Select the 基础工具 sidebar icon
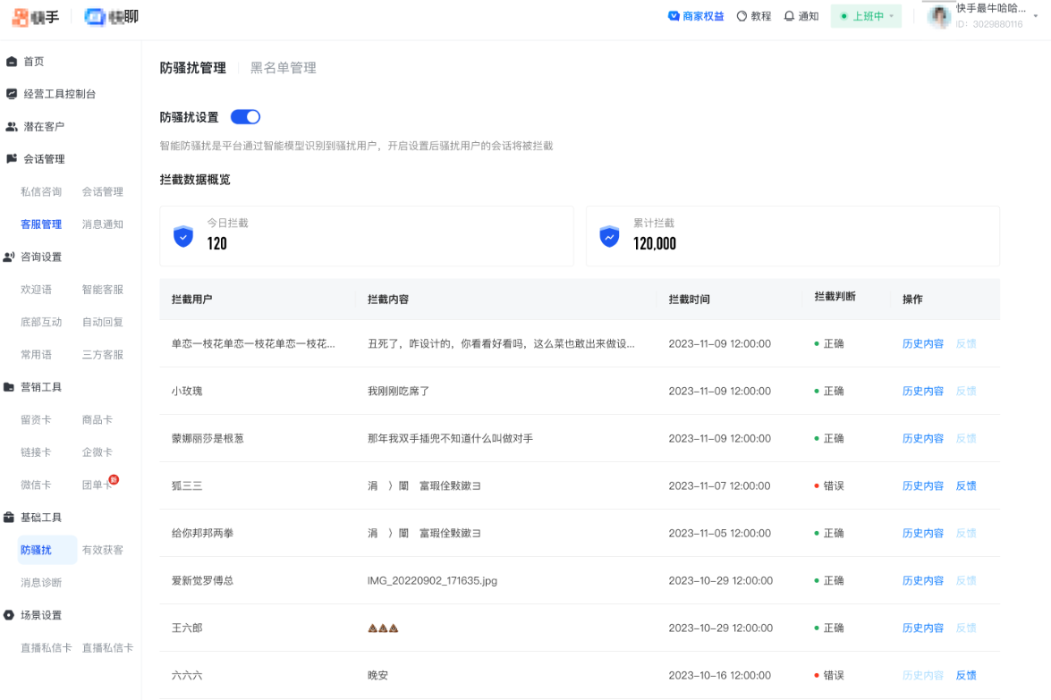This screenshot has height=700, width=1051. point(11,518)
